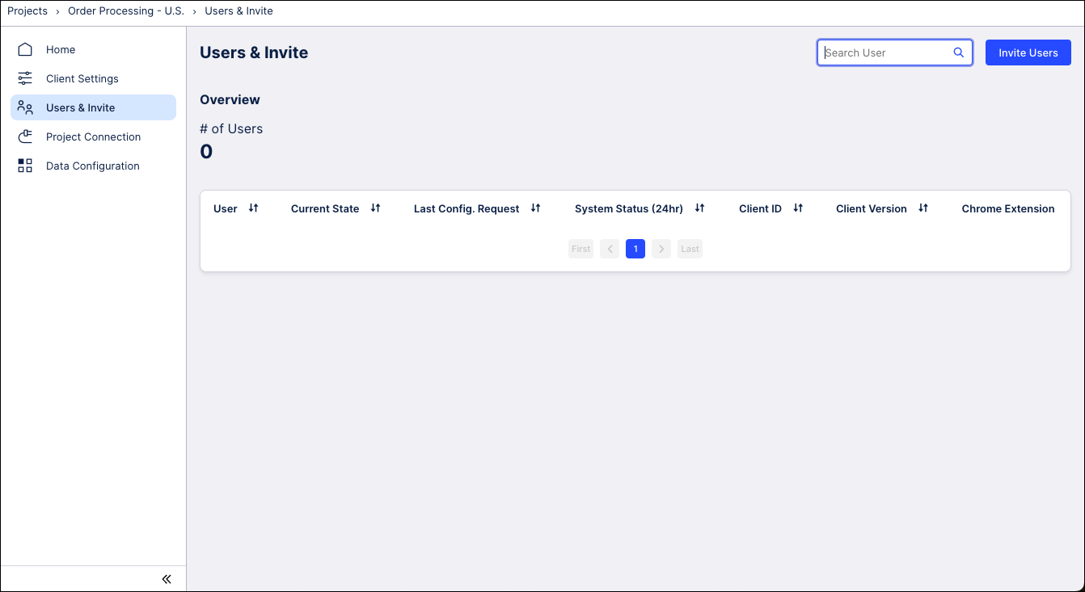The height and width of the screenshot is (592, 1085).
Task: Click the Chrome Extension column header
Action: 1008,208
